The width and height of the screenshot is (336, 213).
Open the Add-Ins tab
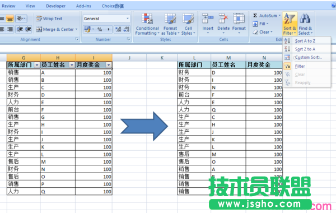[83, 6]
